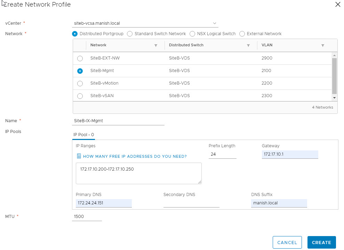Click the MTU value field
The width and height of the screenshot is (344, 250).
tap(87, 217)
